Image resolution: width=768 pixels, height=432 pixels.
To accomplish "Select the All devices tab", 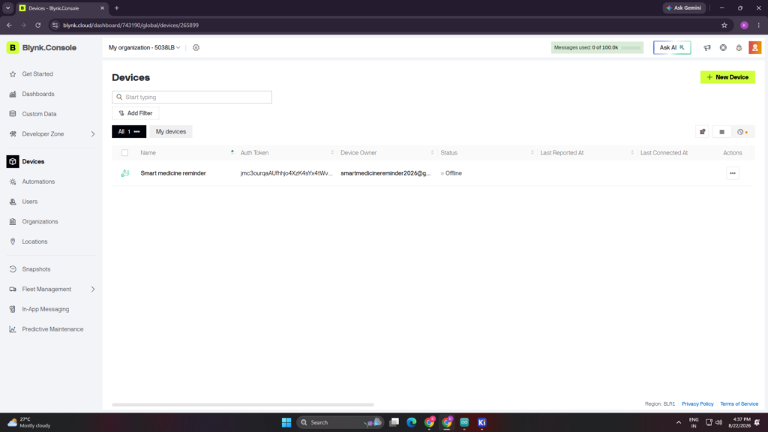I will click(129, 132).
